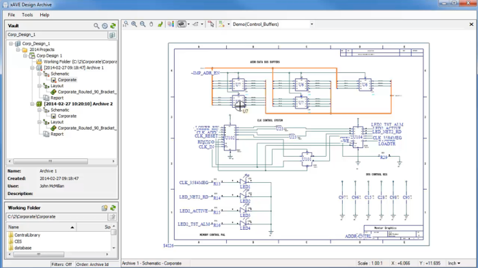
Task: Refresh the Working Folder panel
Action: click(x=113, y=208)
